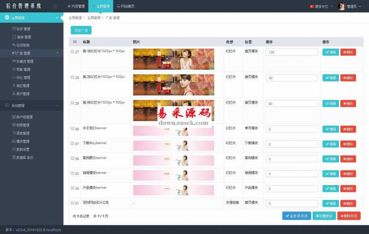The image size is (369, 234).
Task: Check the box for row ID 36
Action: [72, 158]
